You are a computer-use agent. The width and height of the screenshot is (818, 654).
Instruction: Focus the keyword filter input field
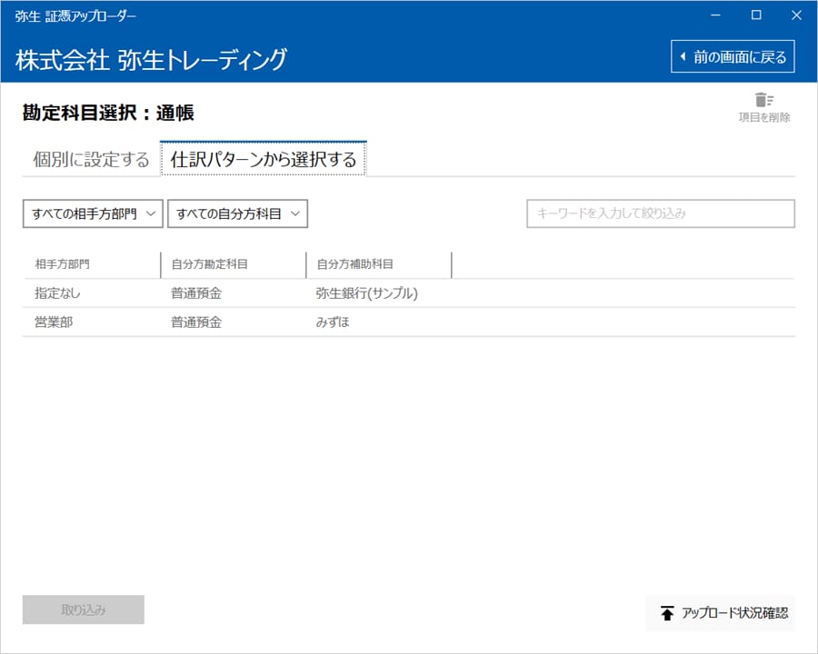[661, 213]
